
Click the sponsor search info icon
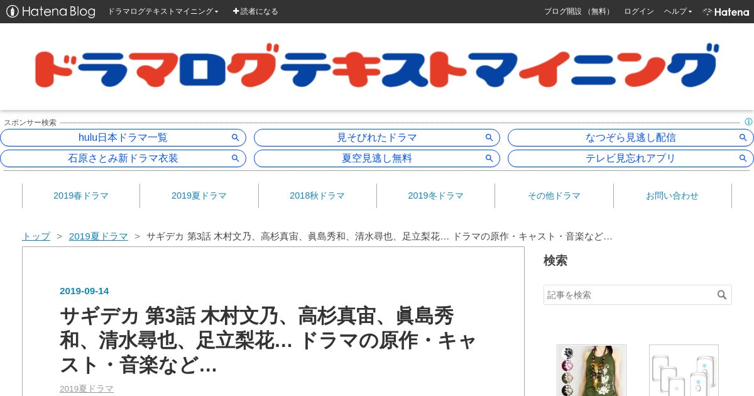(748, 122)
